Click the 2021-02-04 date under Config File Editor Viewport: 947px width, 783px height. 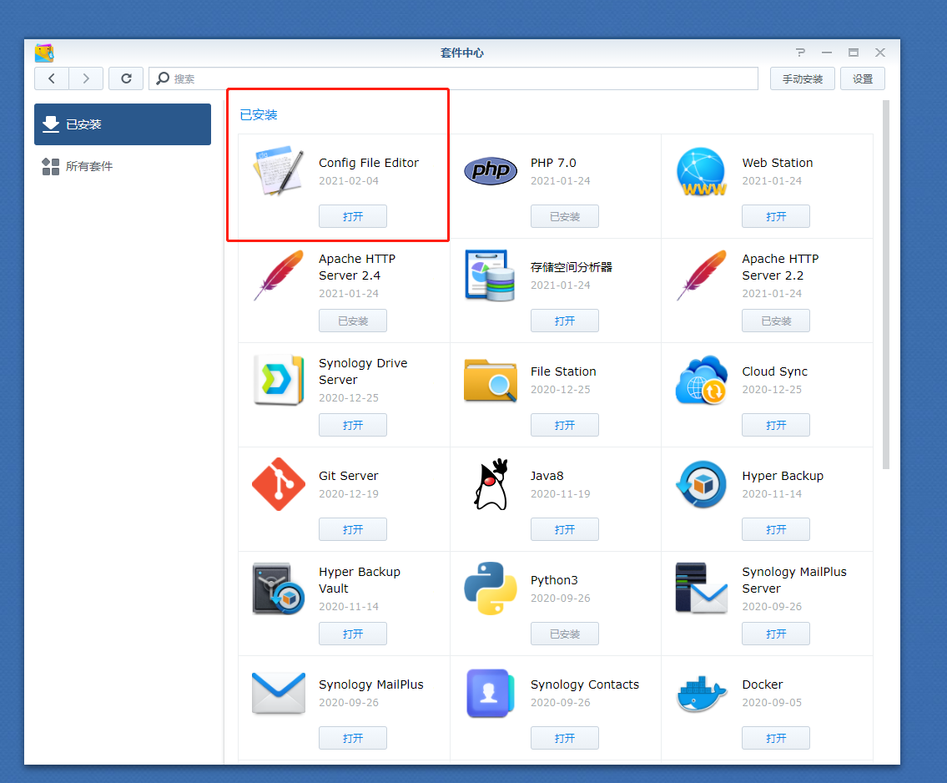tap(349, 180)
